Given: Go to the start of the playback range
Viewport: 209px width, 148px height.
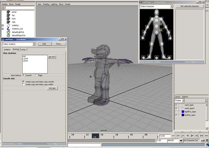Looking at the screenshot, I should [x=173, y=136].
